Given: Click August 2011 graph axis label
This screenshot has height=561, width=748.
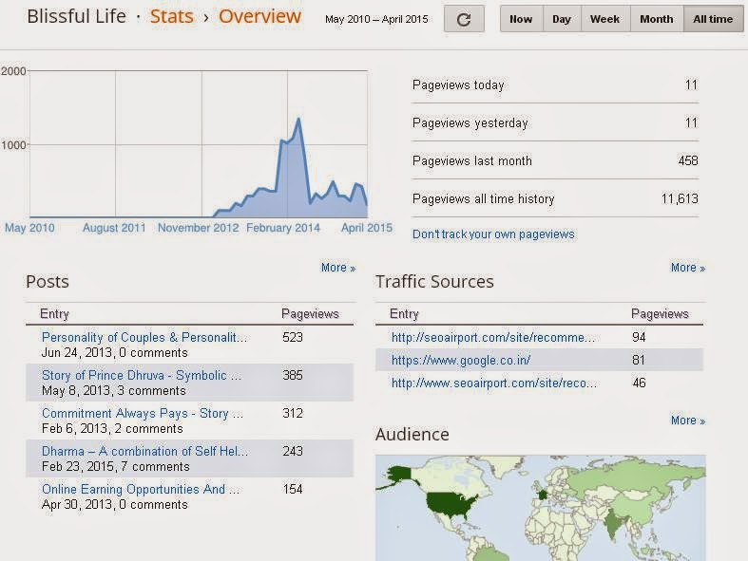Looking at the screenshot, I should 114,229.
